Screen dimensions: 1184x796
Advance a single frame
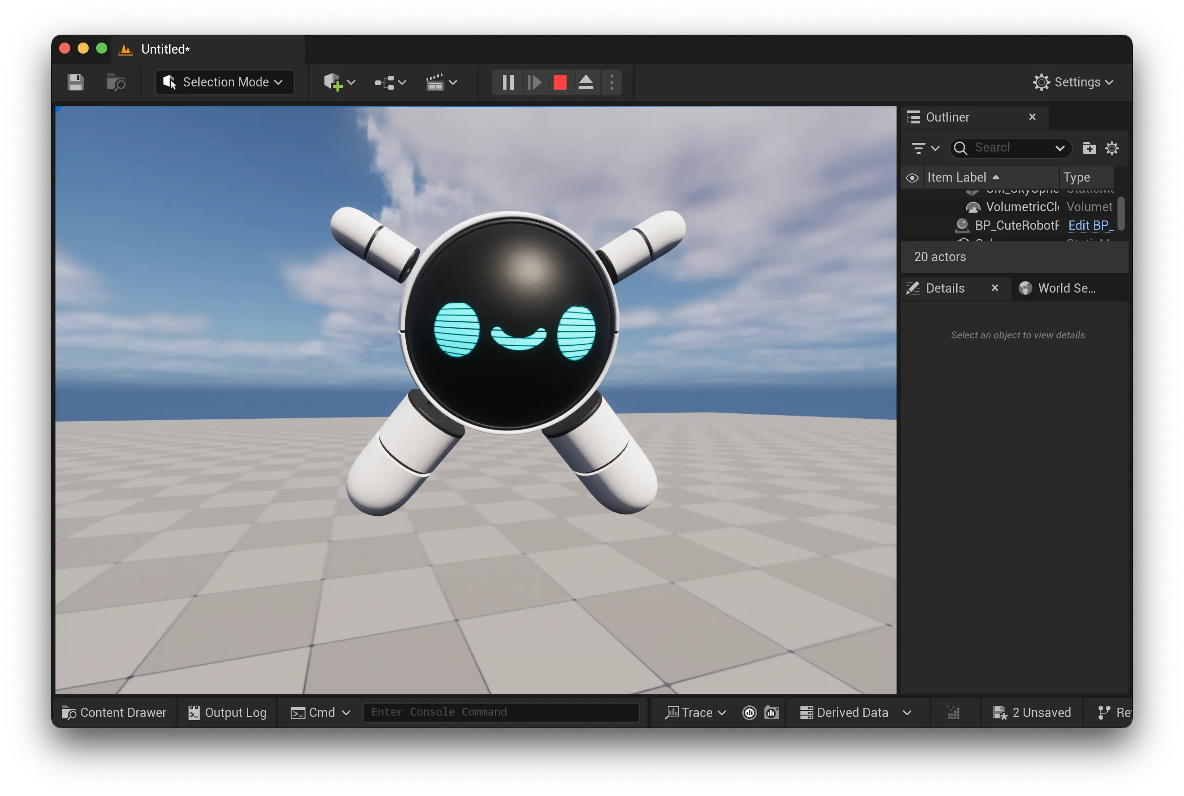click(534, 82)
